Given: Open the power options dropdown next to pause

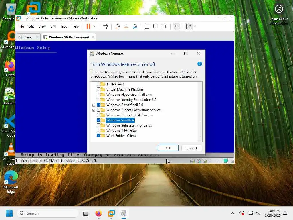Looking at the screenshot, I should pos(94,26).
